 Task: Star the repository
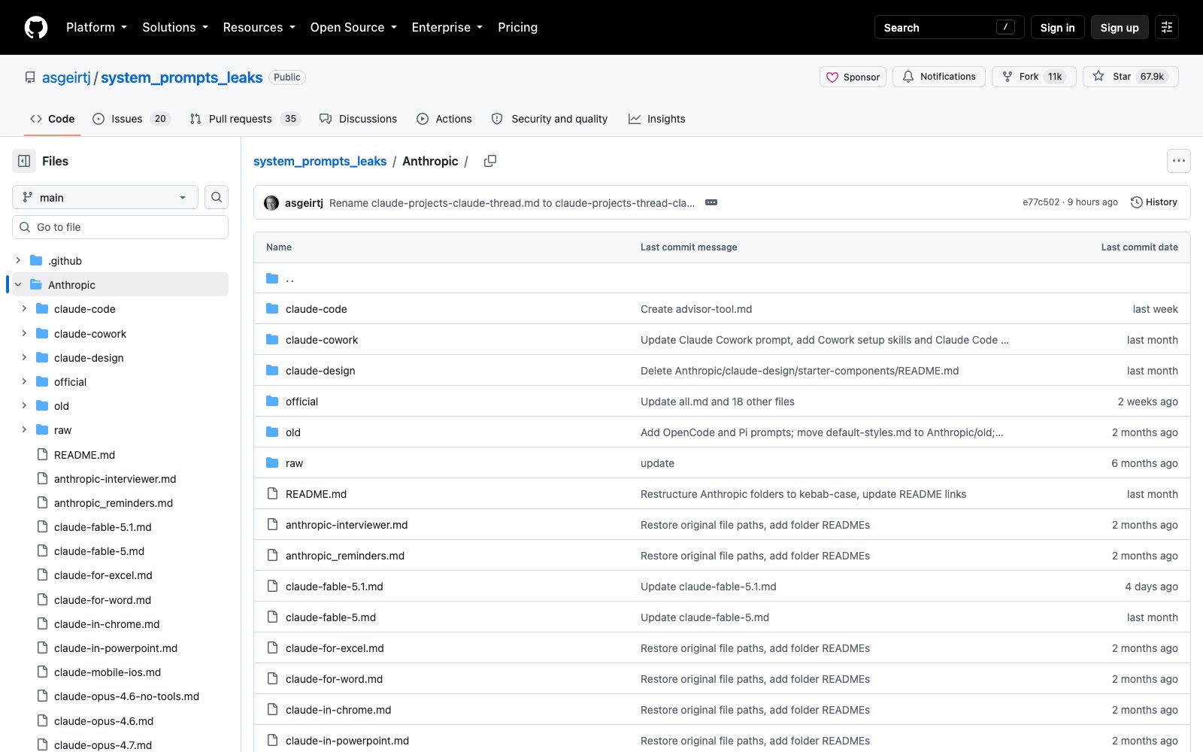pyautogui.click(x=1131, y=77)
